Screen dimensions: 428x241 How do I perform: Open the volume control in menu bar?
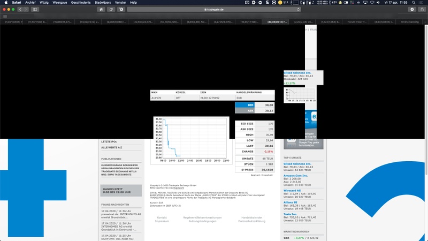[378, 3]
